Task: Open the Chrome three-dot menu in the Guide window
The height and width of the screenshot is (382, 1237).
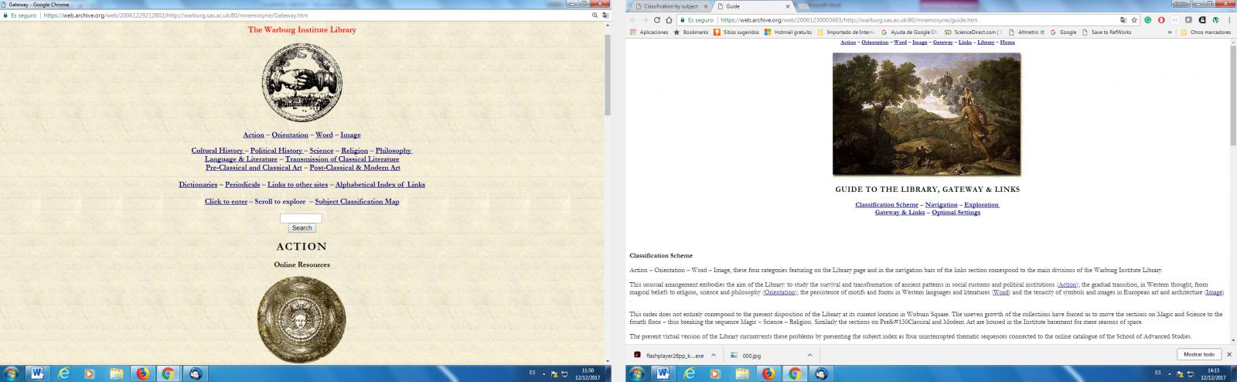Action: 1229,20
